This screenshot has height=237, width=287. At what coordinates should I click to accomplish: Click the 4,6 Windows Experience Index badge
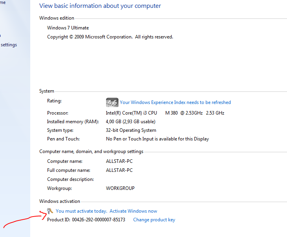pos(112,102)
